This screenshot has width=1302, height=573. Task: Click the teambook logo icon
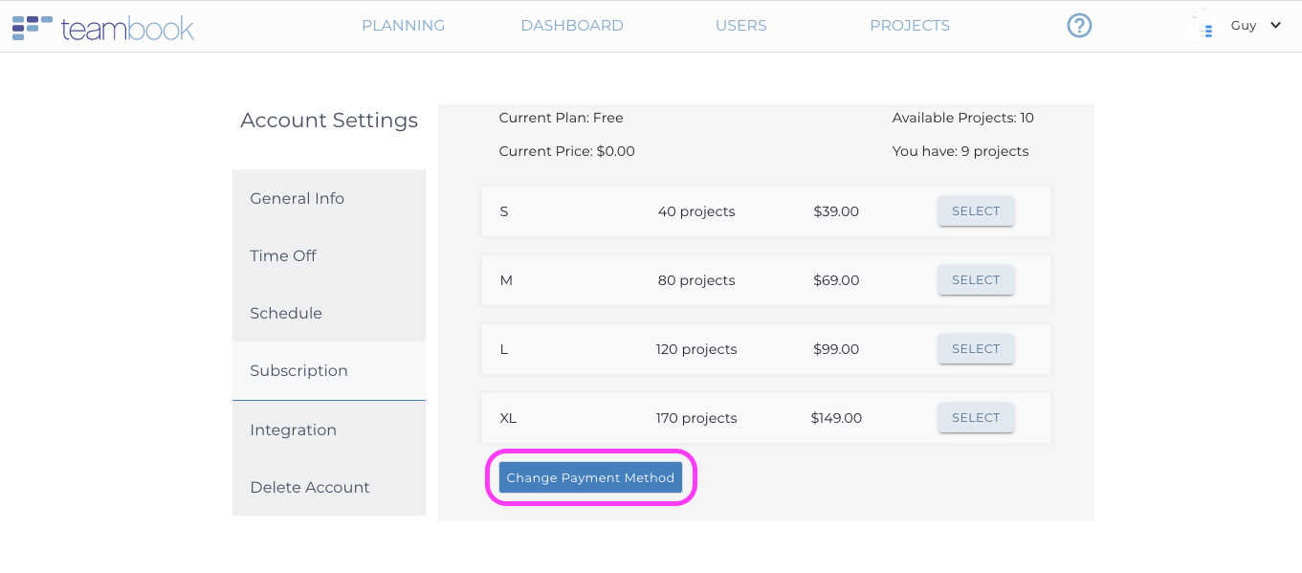coord(32,27)
